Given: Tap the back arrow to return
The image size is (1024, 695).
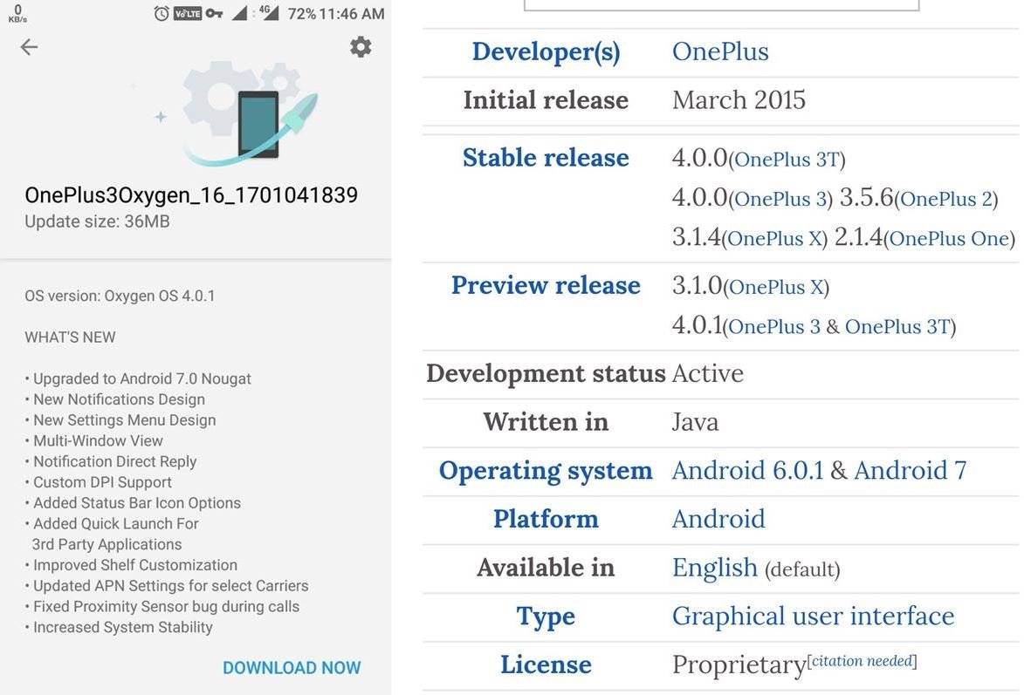Looking at the screenshot, I should point(29,48).
